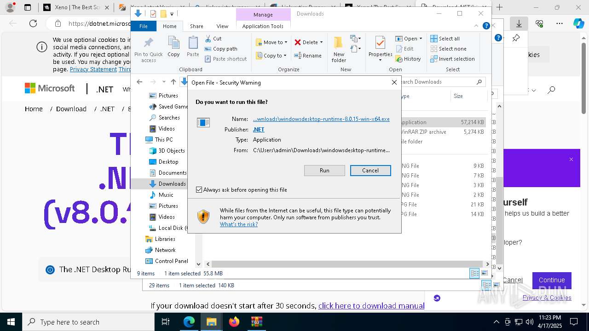Cancel the Open File Security Warning
Screen dimensions: 589x331
tap(370, 171)
